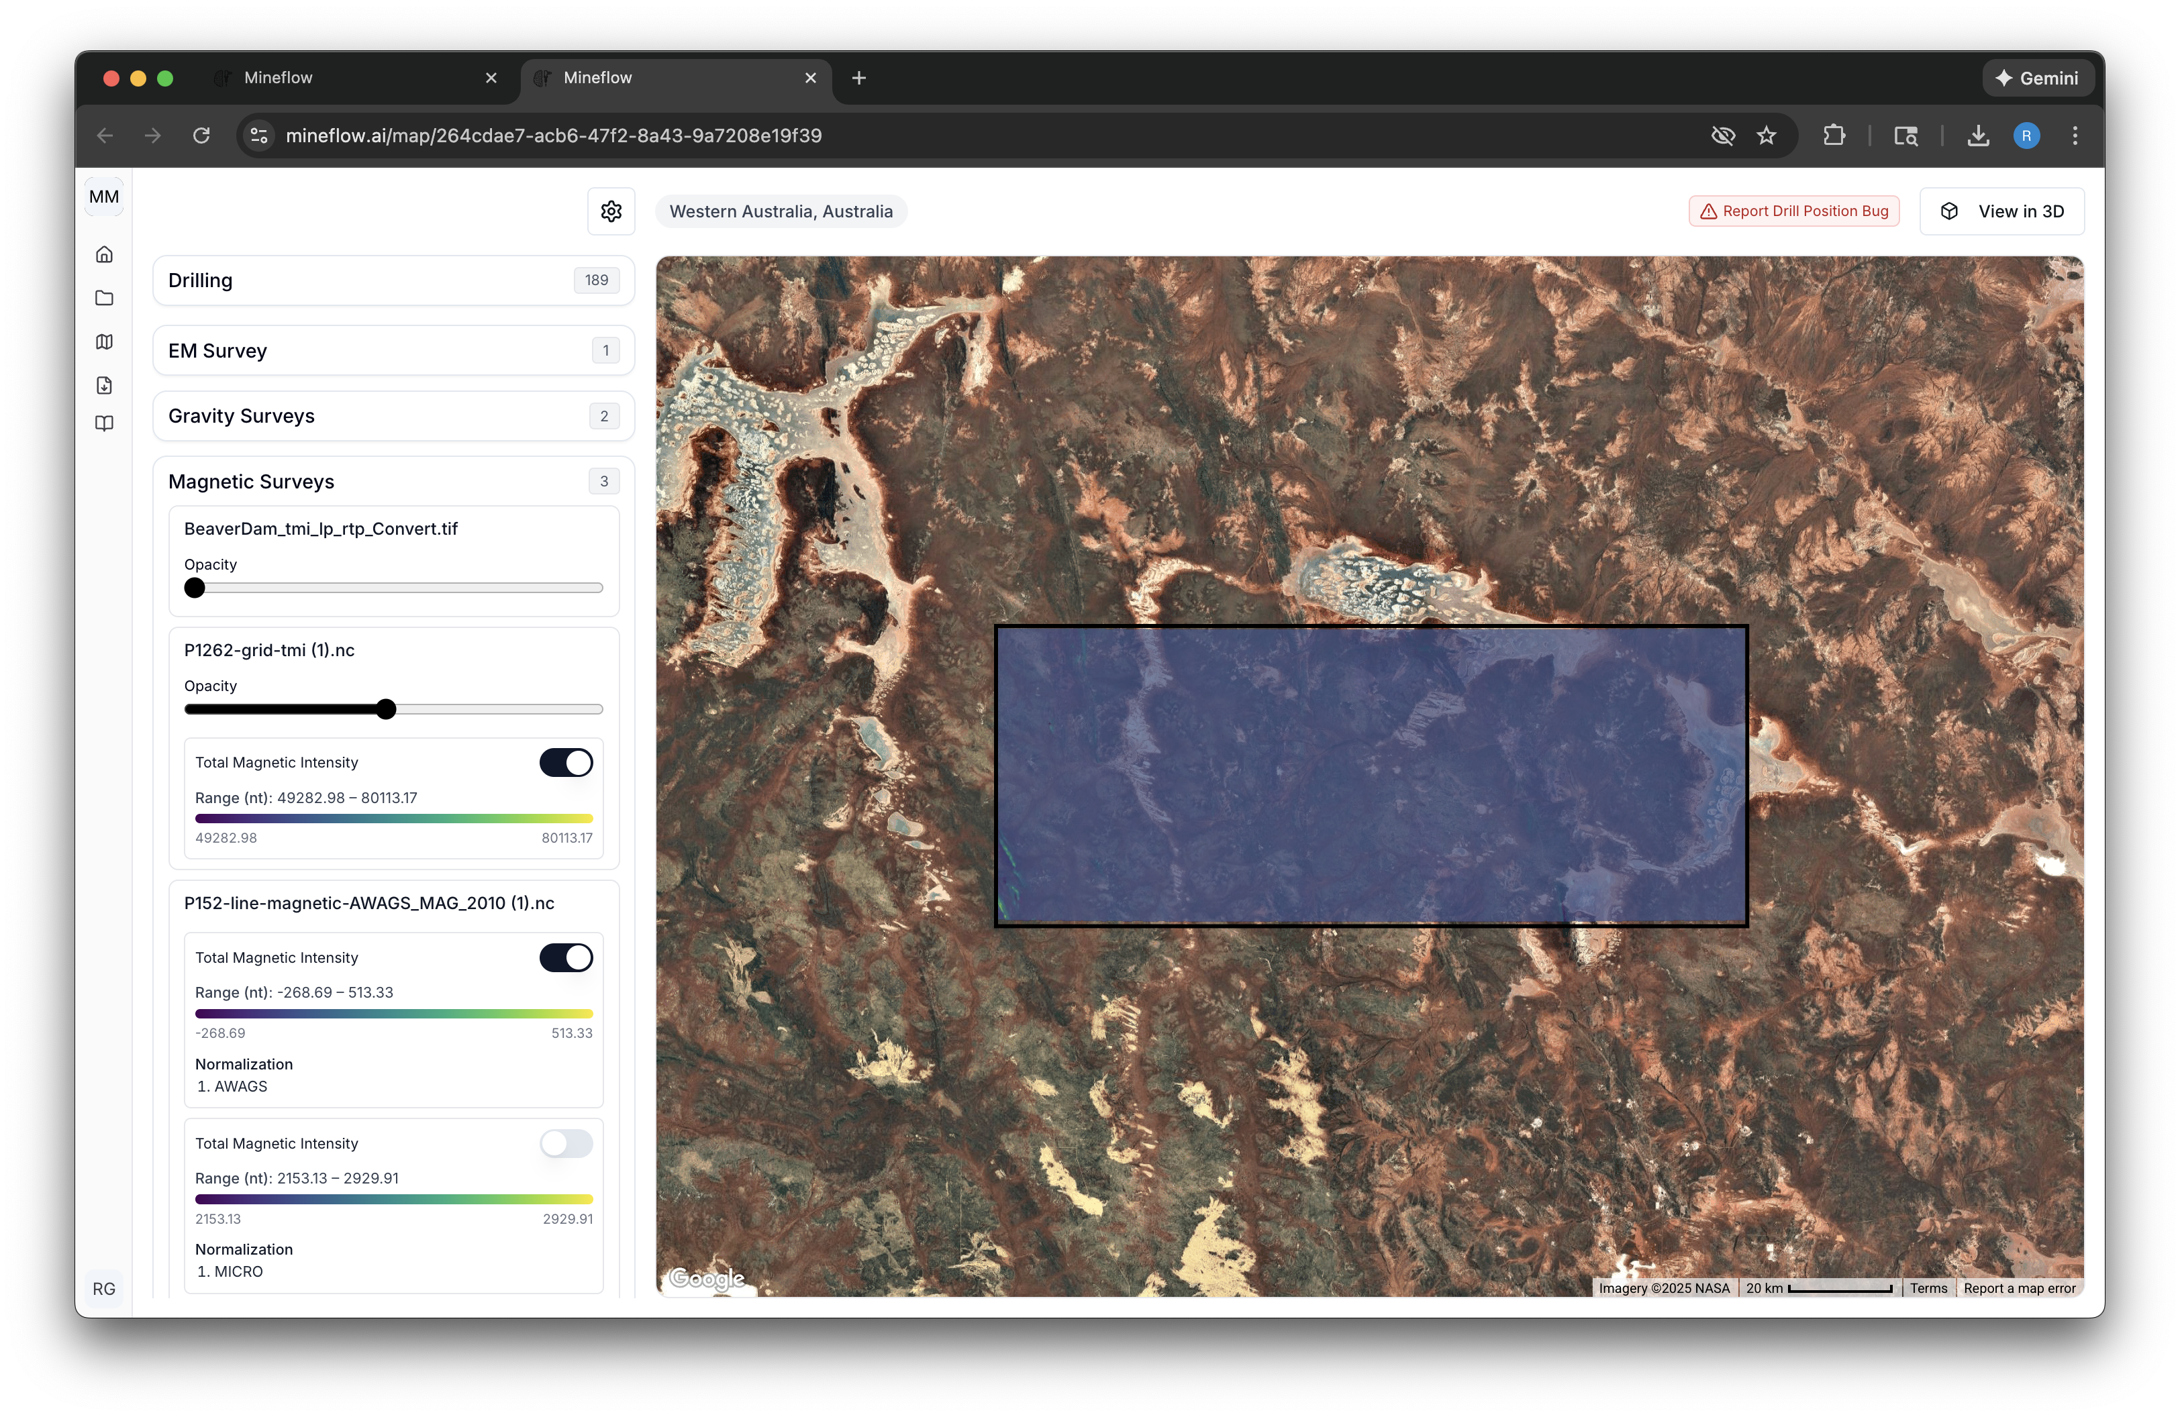Screen dimensions: 2180x1417
Task: Expand the EM Survey section
Action: [393, 350]
